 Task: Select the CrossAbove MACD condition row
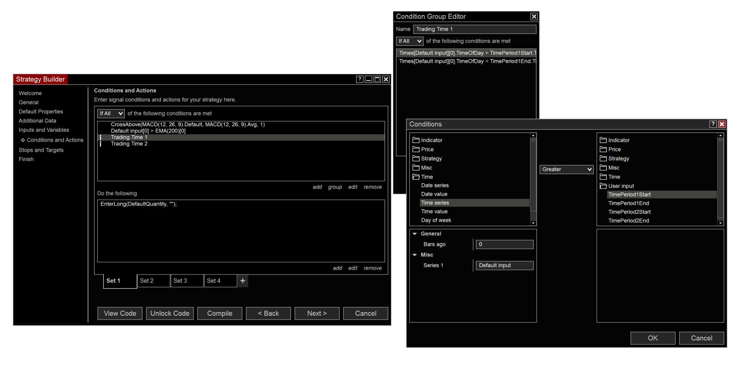[241, 125]
